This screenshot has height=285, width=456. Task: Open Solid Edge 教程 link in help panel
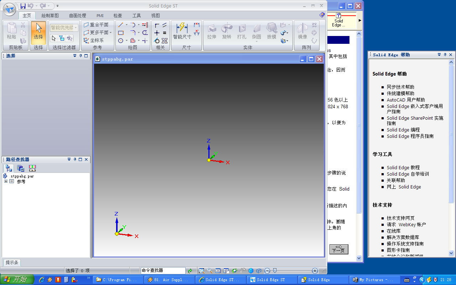click(403, 167)
